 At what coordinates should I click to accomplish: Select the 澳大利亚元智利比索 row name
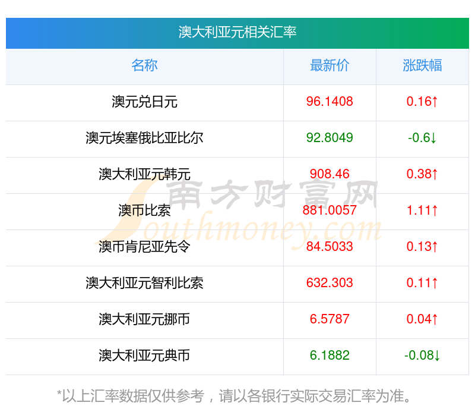144,283
